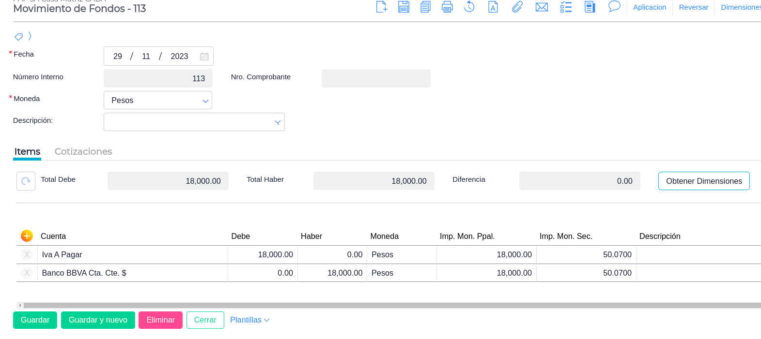Click the tag icon above Fecha
The height and width of the screenshot is (339, 761).
18,37
